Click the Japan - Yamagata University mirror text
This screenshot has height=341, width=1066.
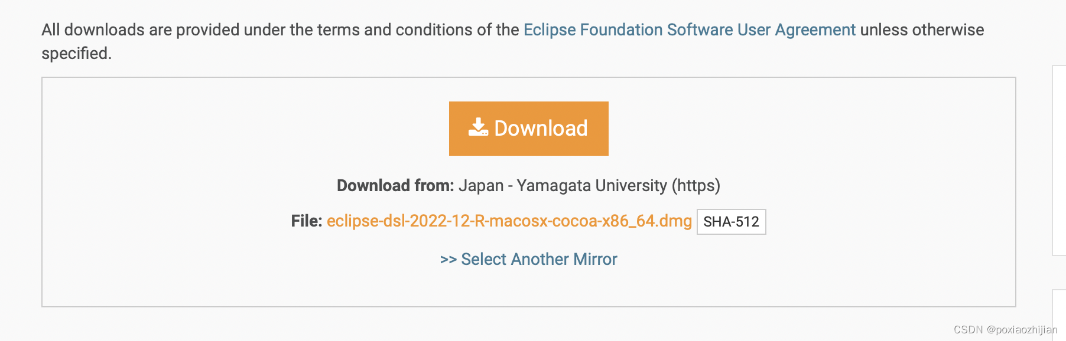(x=591, y=185)
